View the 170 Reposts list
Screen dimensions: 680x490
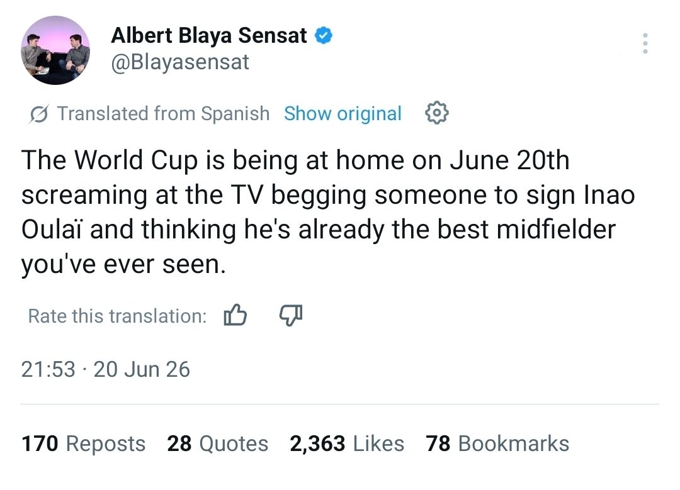click(83, 443)
